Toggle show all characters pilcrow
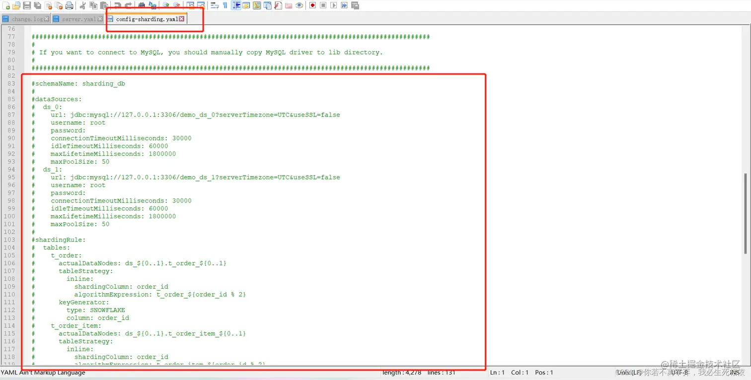Viewport: 751px width, 380px height. [x=225, y=5]
